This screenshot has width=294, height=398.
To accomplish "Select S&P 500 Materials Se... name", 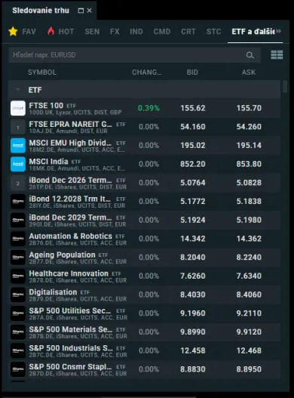I will (x=71, y=329).
